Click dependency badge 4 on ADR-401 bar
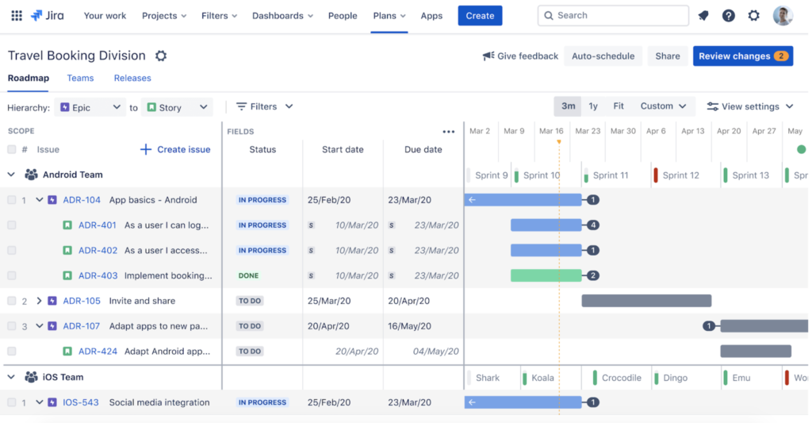812x423 pixels. 593,225
